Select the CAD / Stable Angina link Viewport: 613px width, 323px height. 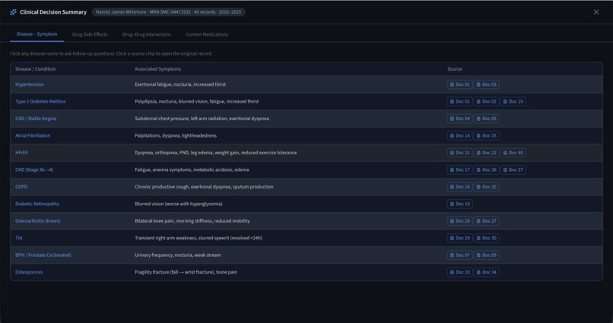[x=36, y=119]
